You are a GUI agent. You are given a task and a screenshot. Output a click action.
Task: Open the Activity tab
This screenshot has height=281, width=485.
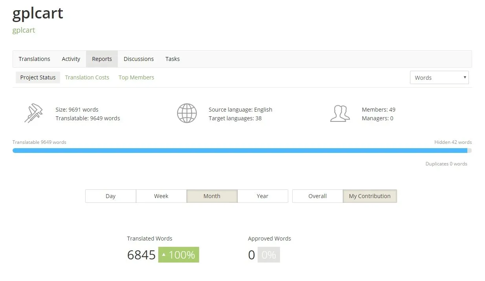[71, 59]
